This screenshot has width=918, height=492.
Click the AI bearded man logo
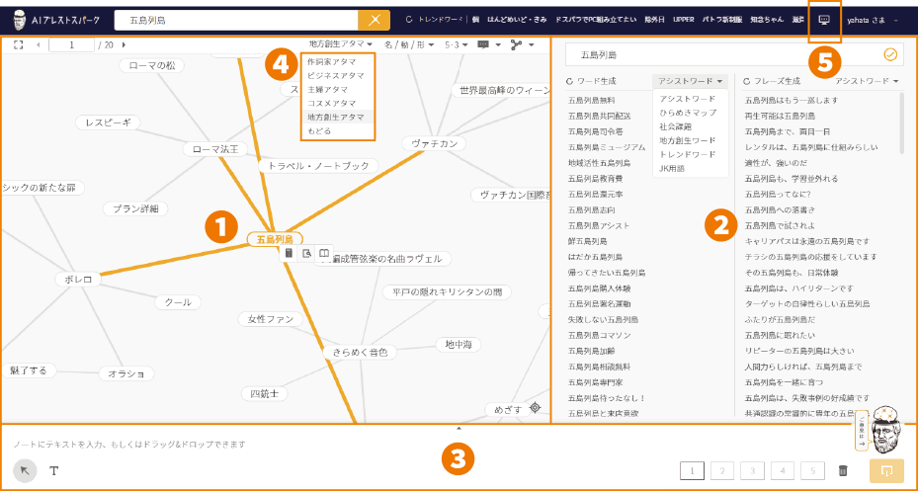tap(20, 20)
